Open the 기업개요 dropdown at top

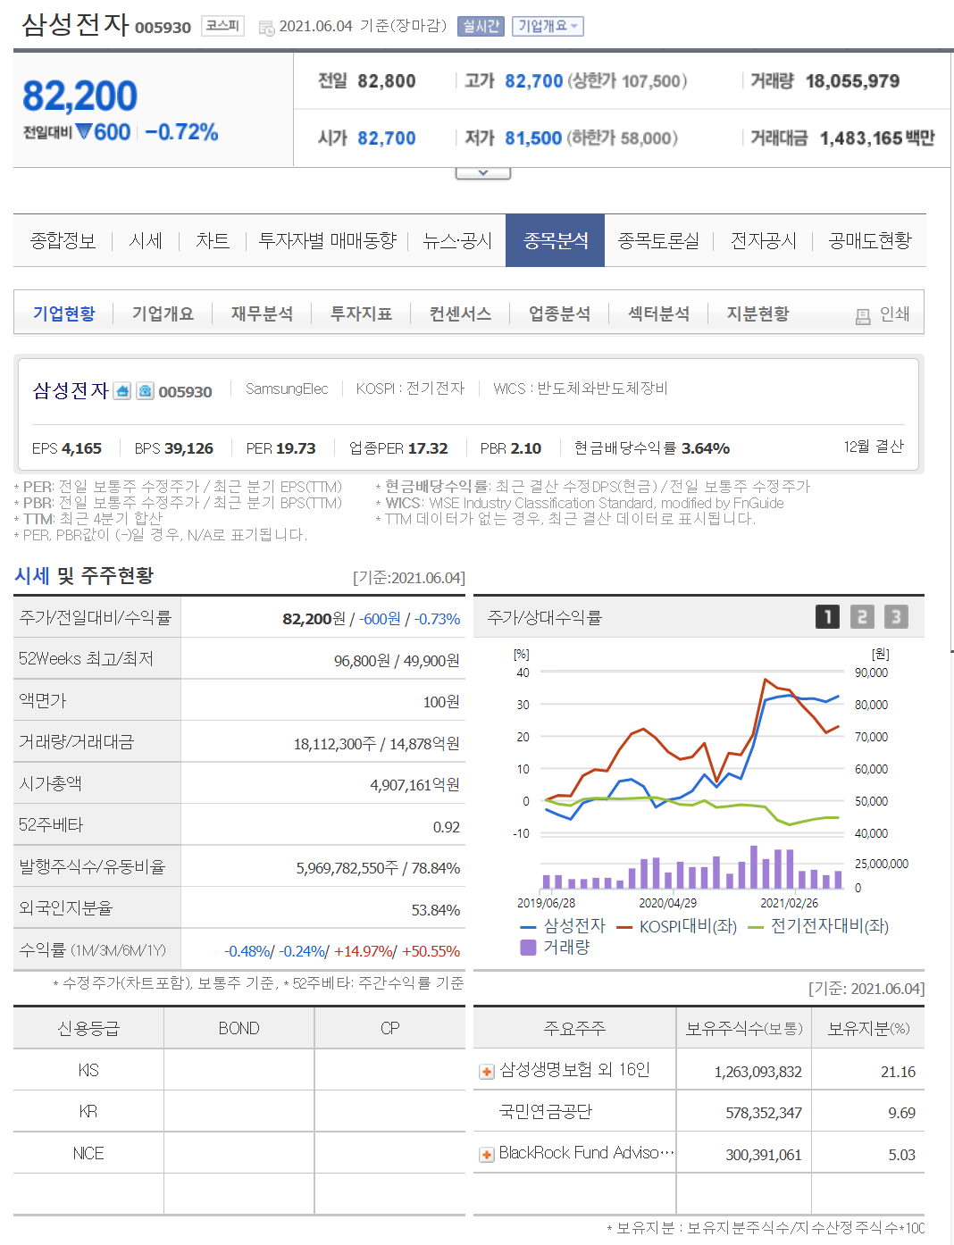coord(548,26)
